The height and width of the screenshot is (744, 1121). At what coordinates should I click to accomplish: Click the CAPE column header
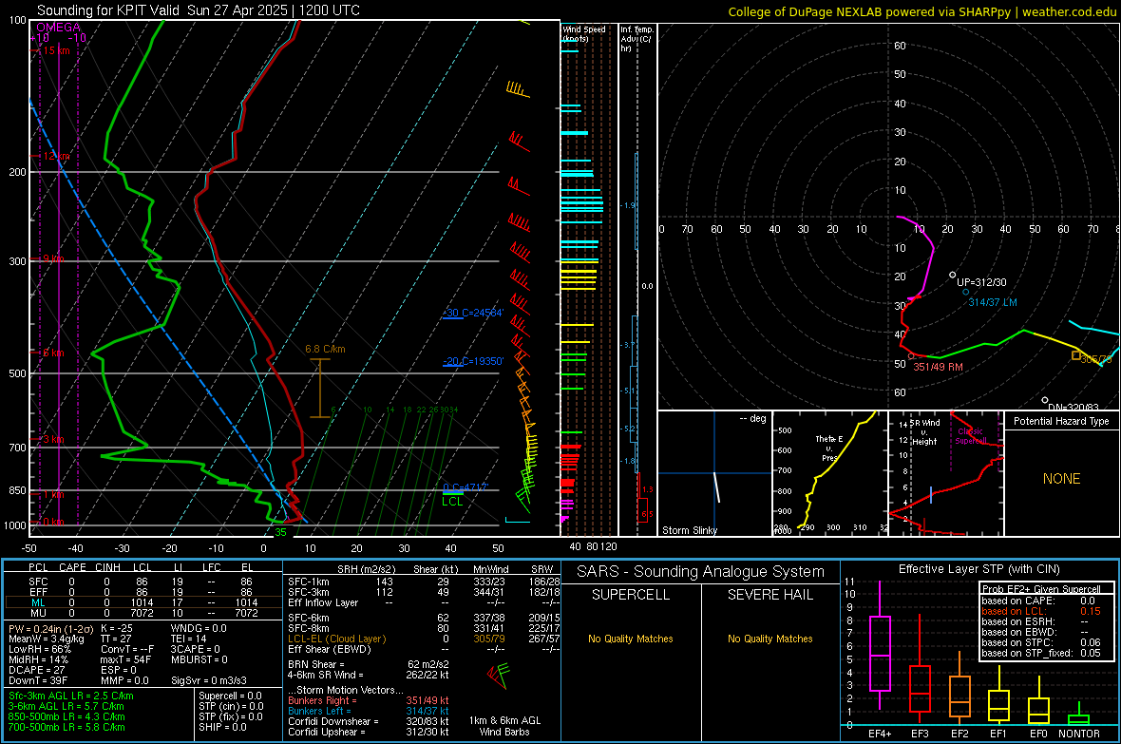(x=72, y=566)
